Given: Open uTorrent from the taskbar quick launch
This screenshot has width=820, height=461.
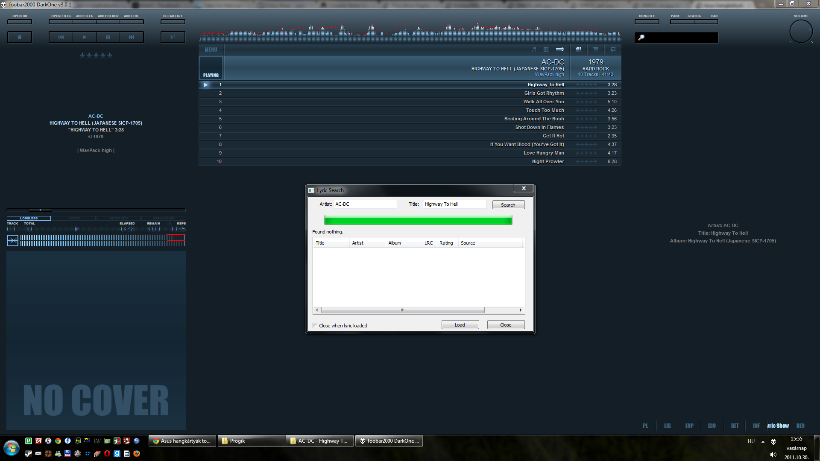Looking at the screenshot, I should tap(29, 441).
